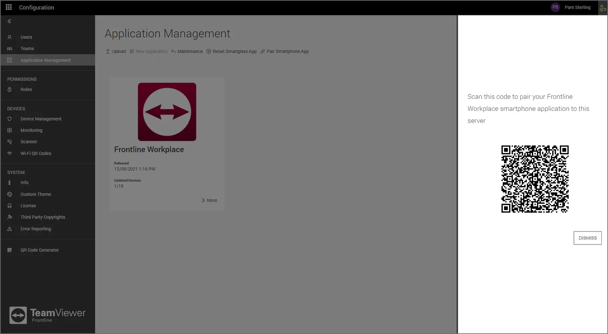Screen dimensions: 608x334
Task: Open Wi-Fi QR Codes page
Action: pos(48,153)
